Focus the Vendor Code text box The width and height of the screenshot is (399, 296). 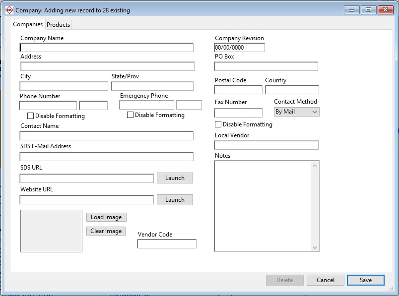[x=167, y=244]
